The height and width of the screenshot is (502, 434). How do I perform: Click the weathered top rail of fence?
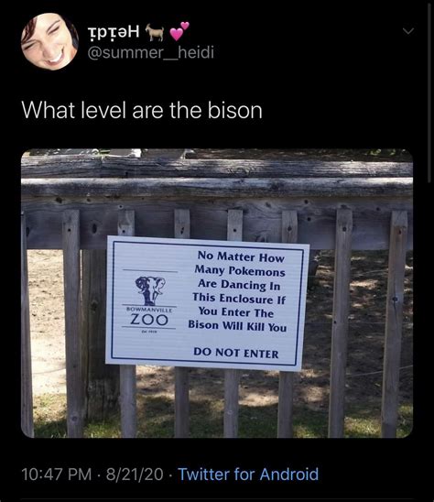pyautogui.click(x=217, y=187)
